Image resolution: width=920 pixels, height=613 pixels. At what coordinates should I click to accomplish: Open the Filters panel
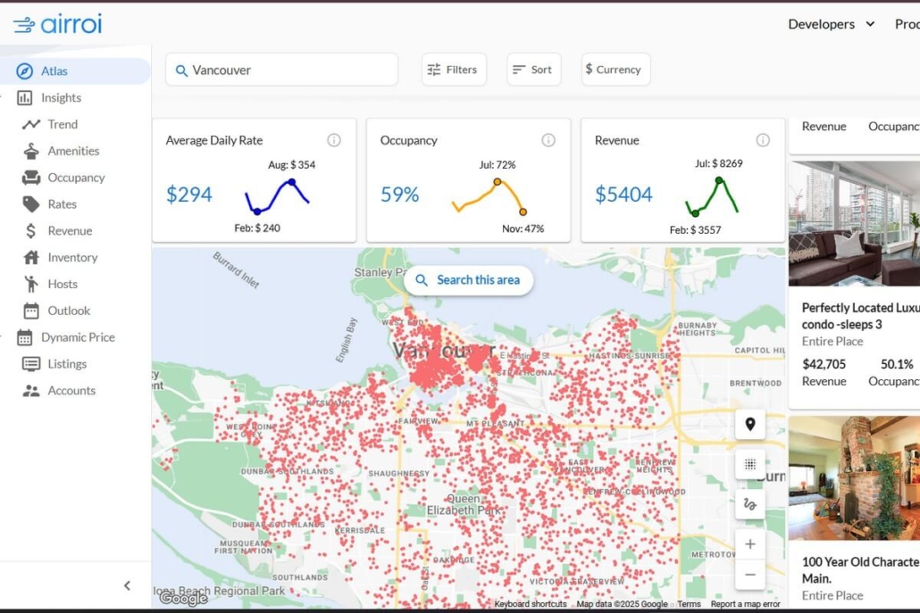(454, 70)
